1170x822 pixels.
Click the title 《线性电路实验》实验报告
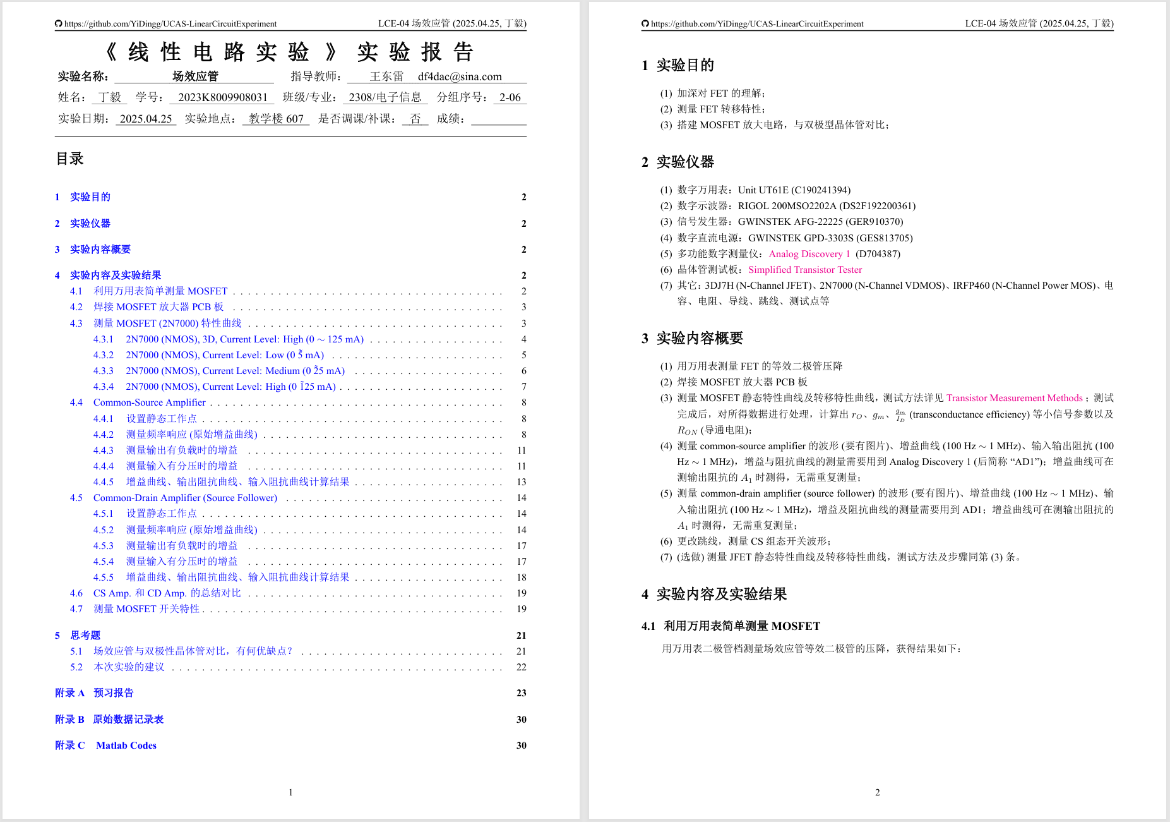[x=290, y=52]
